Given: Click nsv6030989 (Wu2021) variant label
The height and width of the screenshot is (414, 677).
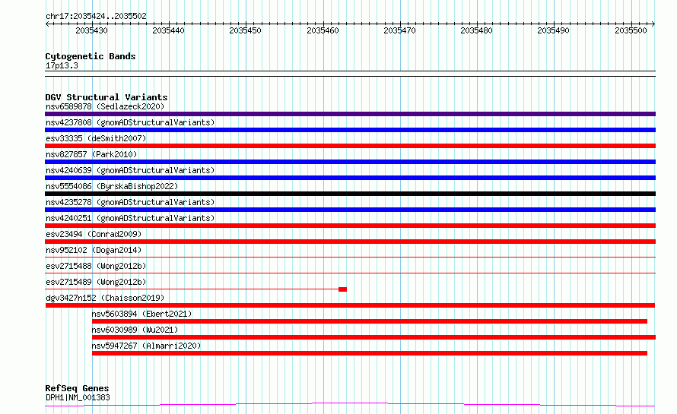Looking at the screenshot, I should (x=135, y=330).
